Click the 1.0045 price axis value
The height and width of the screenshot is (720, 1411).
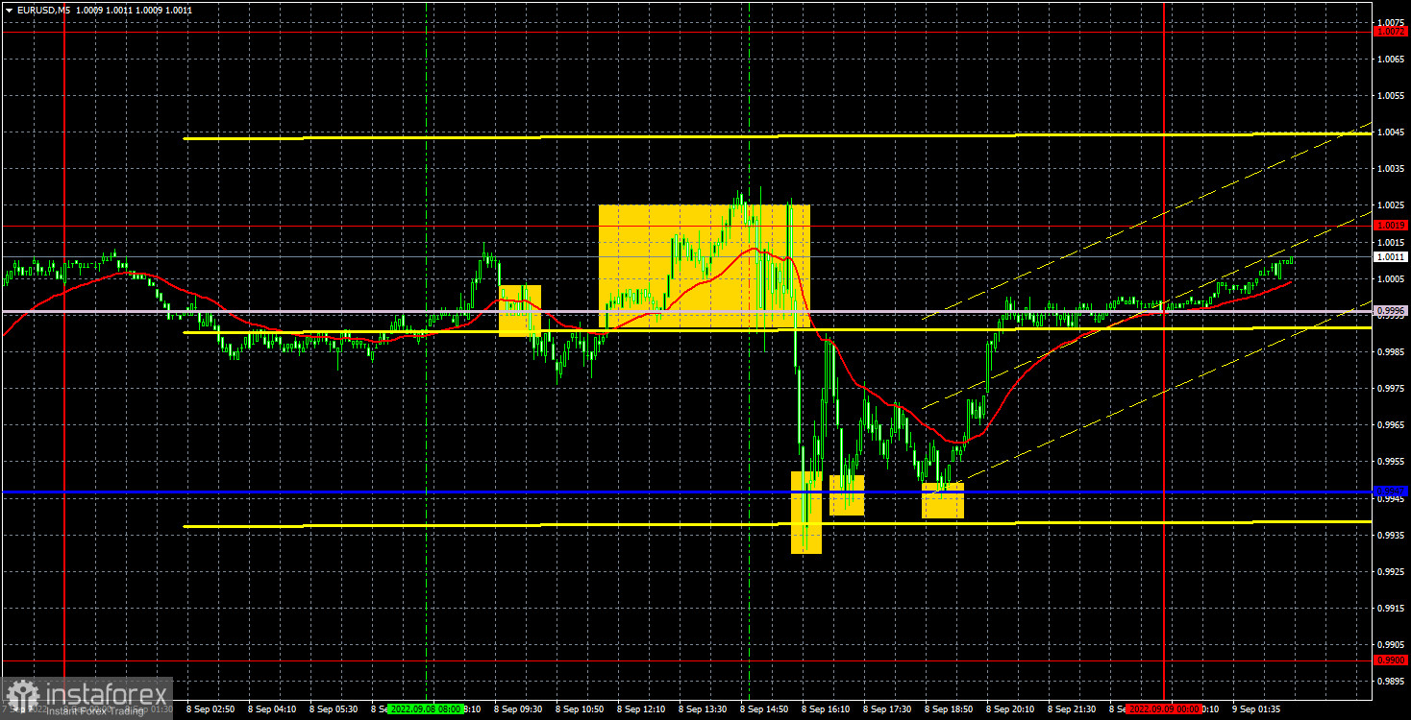click(1391, 132)
